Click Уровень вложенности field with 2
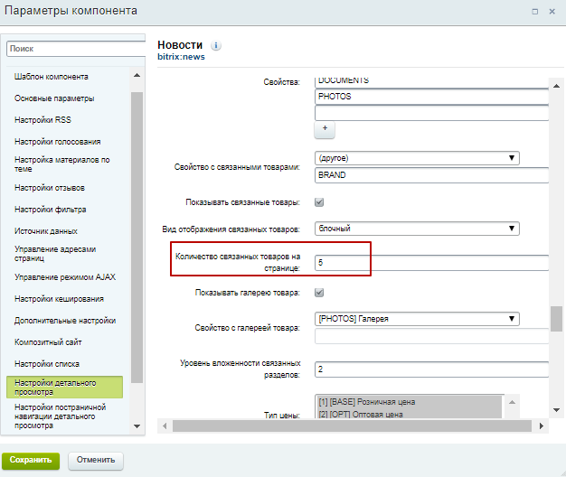Screen dimensions: 566x477 431,369
